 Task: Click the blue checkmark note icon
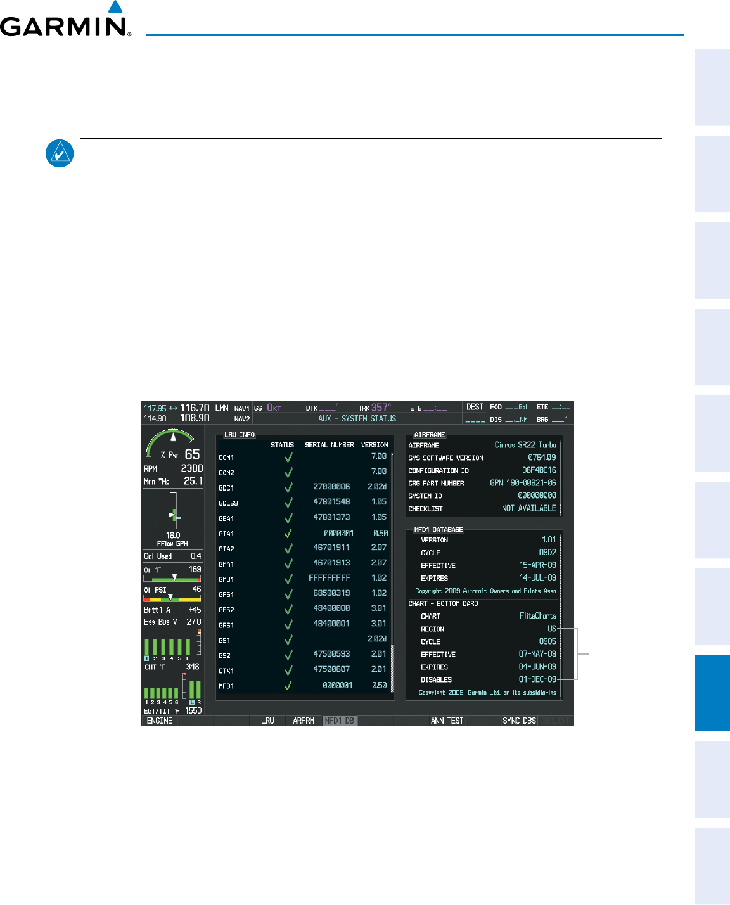[60, 153]
